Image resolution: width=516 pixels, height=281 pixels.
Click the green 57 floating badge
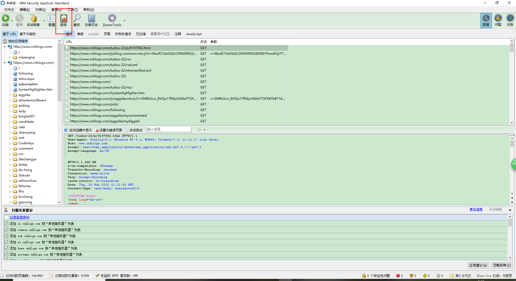click(513, 164)
